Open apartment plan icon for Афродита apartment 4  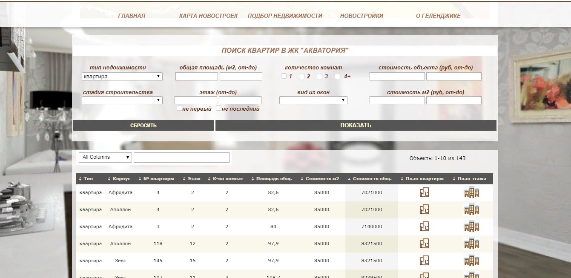424,192
